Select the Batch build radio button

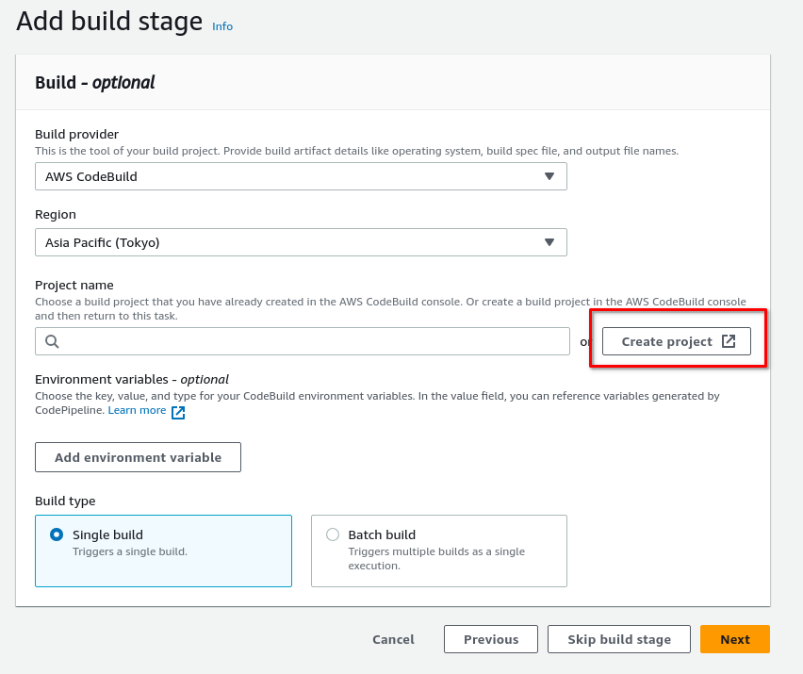coord(333,534)
